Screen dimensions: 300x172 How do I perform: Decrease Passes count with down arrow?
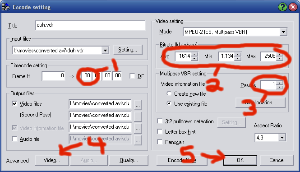click(280, 87)
